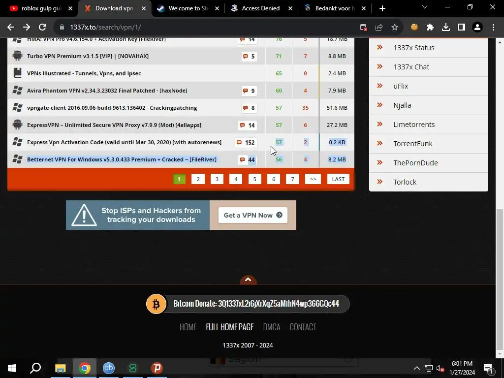Go back using browser back arrow
Viewport: 504px width, 378px height.
(x=11, y=28)
